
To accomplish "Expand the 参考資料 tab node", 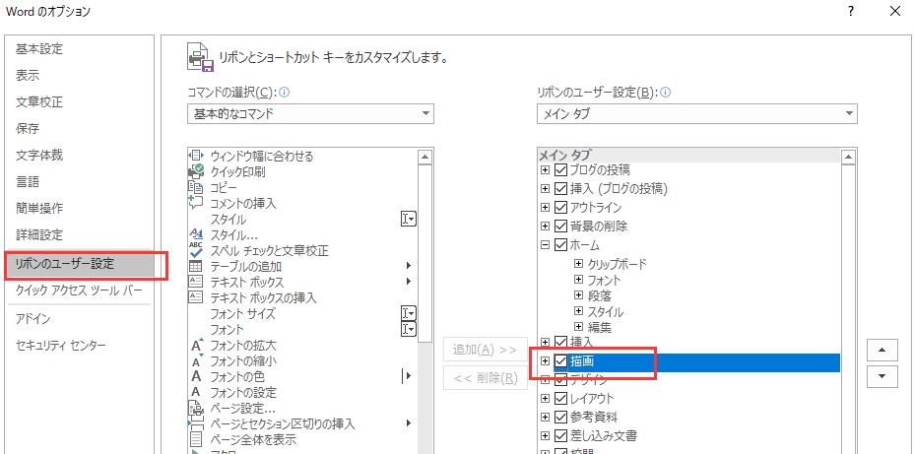I will (x=545, y=418).
